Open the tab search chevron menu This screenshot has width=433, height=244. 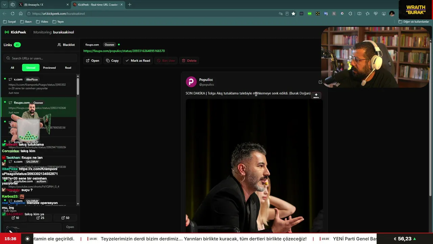coord(4,5)
